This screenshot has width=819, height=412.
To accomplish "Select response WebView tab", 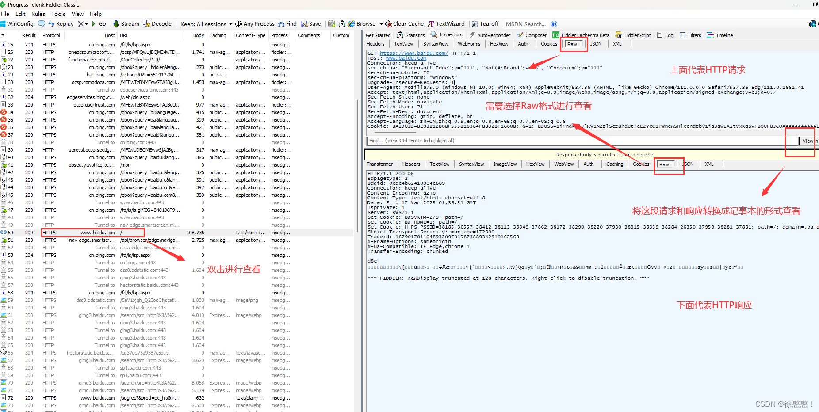I will [x=564, y=164].
